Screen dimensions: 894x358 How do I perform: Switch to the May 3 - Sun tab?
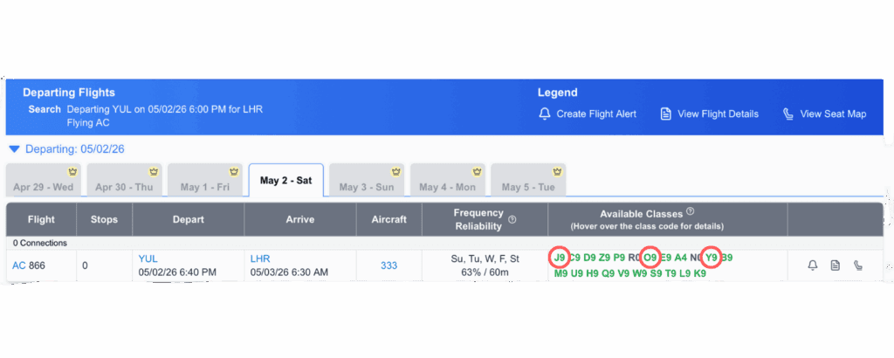(x=364, y=187)
